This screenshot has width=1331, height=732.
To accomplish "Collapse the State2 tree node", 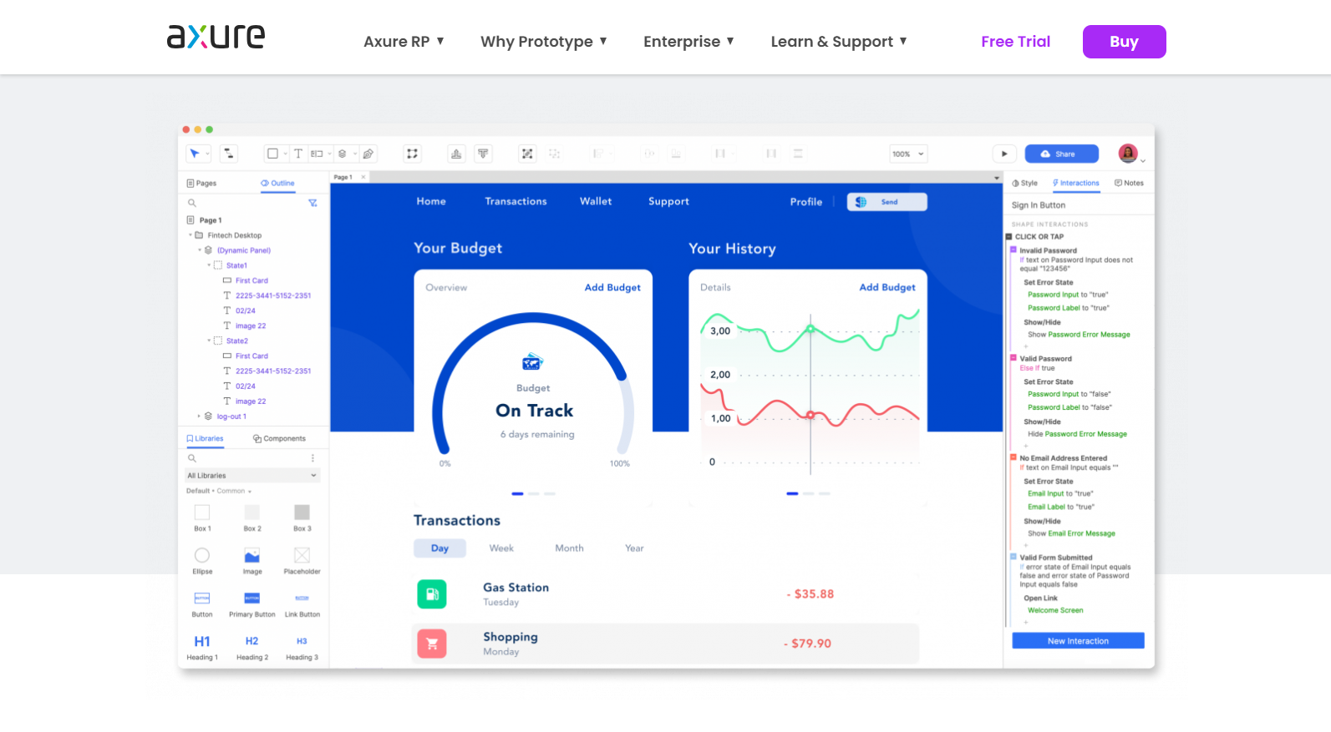I will (209, 341).
